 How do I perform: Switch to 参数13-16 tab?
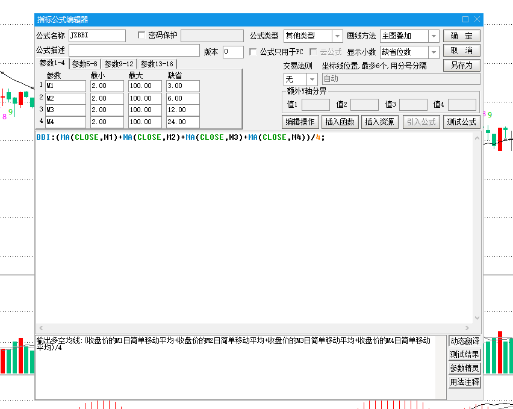tap(157, 64)
